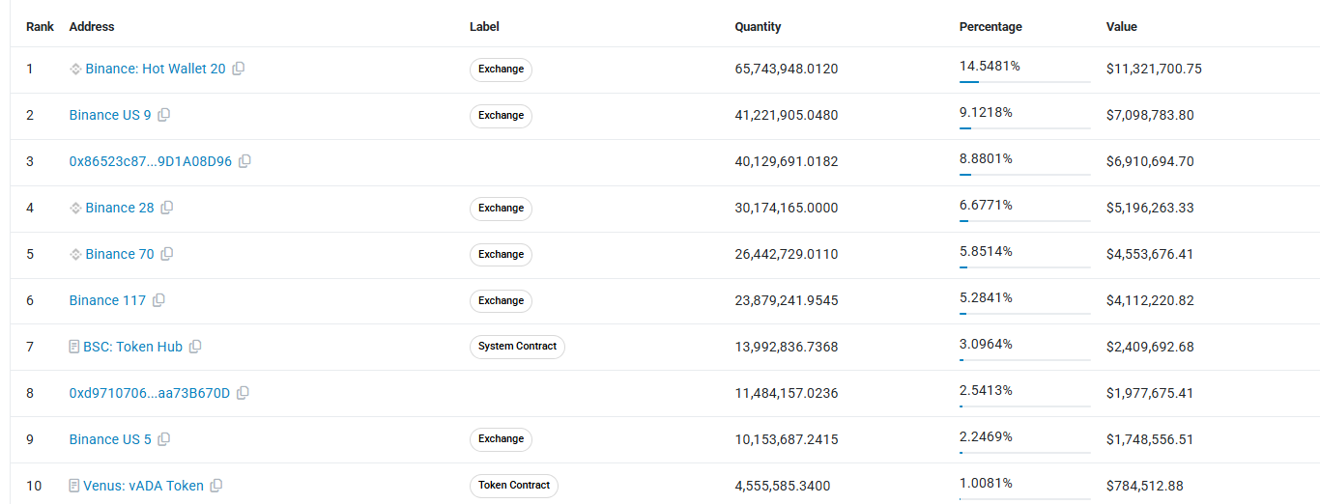This screenshot has width=1320, height=504.
Task: Click Exchange label on Binance US 9 row
Action: pyautogui.click(x=501, y=116)
